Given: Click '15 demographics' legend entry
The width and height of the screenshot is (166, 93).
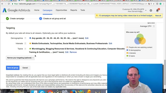Looking at the screenshot, I should pyautogui.click(x=134, y=50).
